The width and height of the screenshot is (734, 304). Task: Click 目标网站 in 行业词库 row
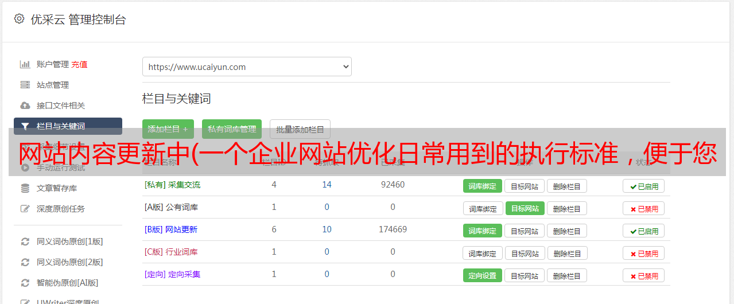[x=525, y=253]
